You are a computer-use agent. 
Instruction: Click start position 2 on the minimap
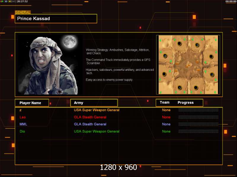(212, 75)
